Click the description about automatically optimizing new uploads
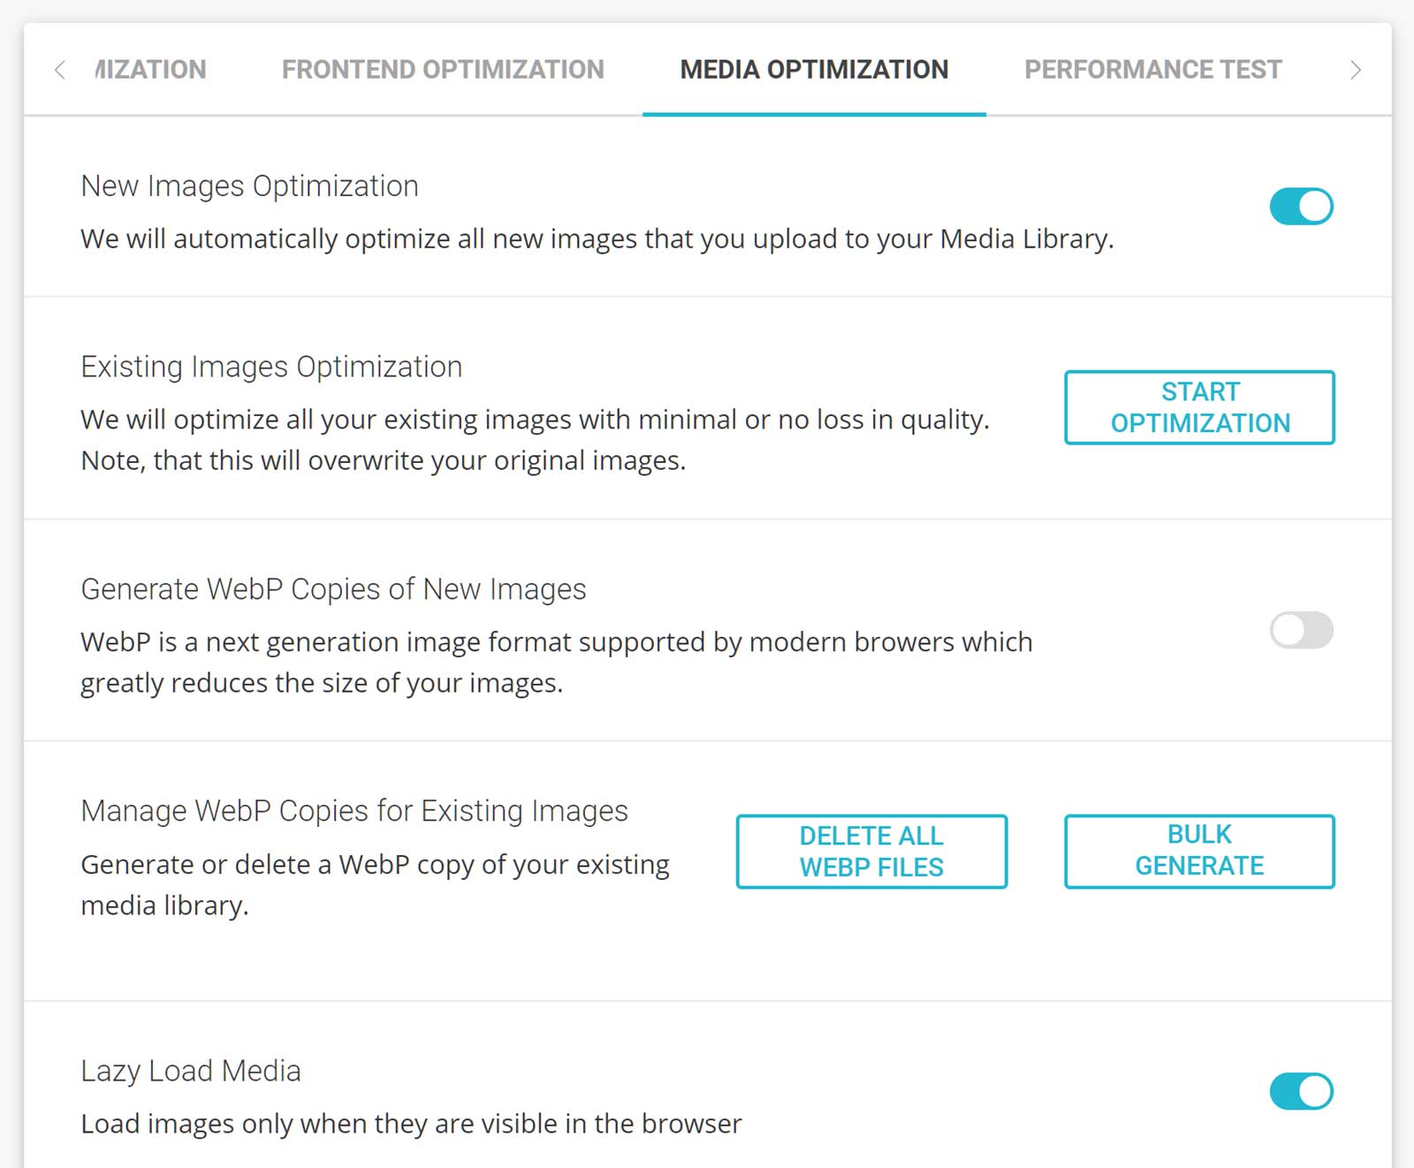 (x=597, y=239)
